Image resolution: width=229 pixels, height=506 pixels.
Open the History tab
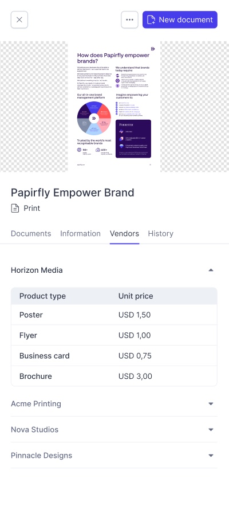[161, 233]
